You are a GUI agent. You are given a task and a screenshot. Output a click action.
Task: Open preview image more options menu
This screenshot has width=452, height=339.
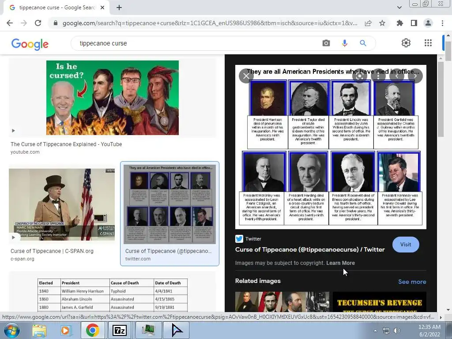378,76
